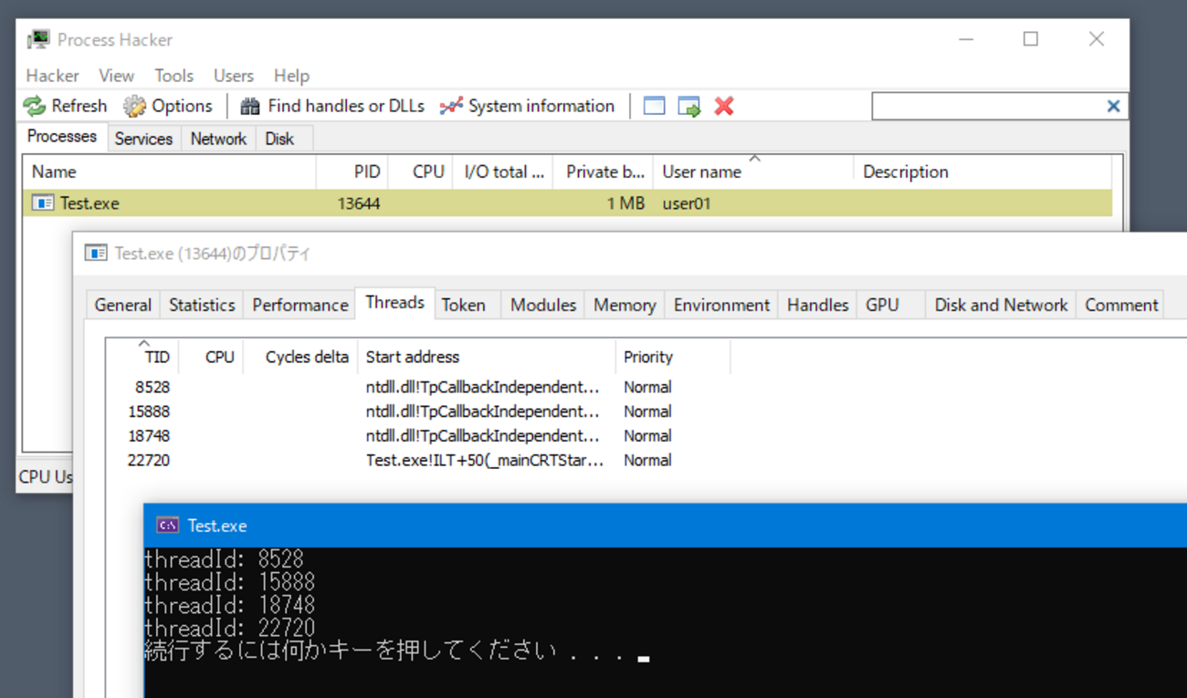Sort threads by Cycles delta column
The height and width of the screenshot is (698, 1187).
tap(300, 357)
